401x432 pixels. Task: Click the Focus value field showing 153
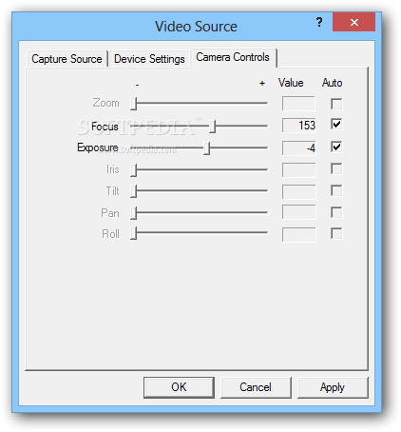(299, 126)
